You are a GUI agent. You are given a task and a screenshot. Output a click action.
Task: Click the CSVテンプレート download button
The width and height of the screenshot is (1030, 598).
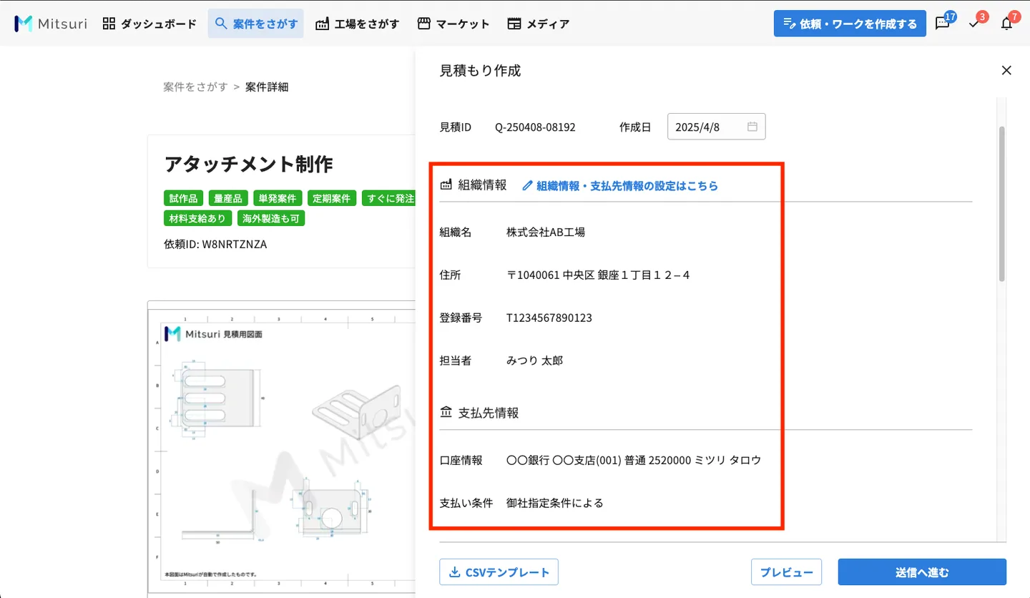tap(499, 572)
